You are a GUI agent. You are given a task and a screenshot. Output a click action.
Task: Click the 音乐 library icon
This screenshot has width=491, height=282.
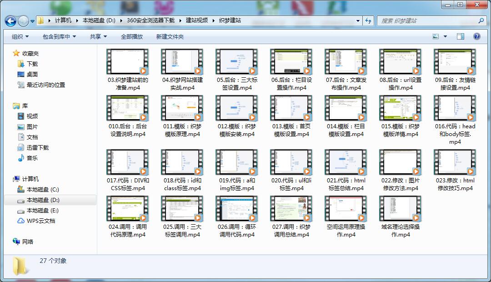coord(21,158)
